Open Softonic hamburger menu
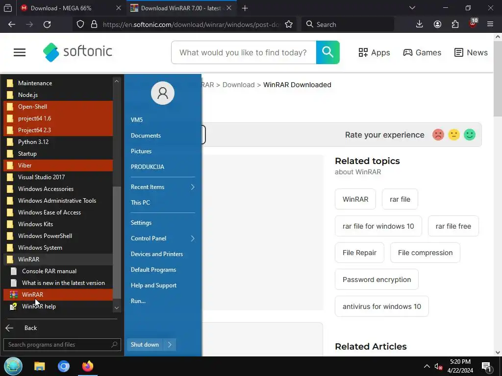502x376 pixels. [x=20, y=52]
